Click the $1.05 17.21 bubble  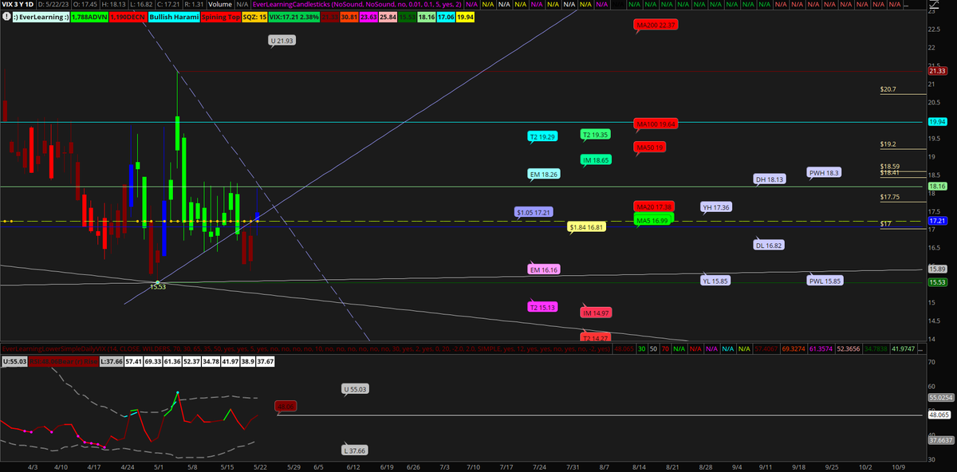point(535,212)
